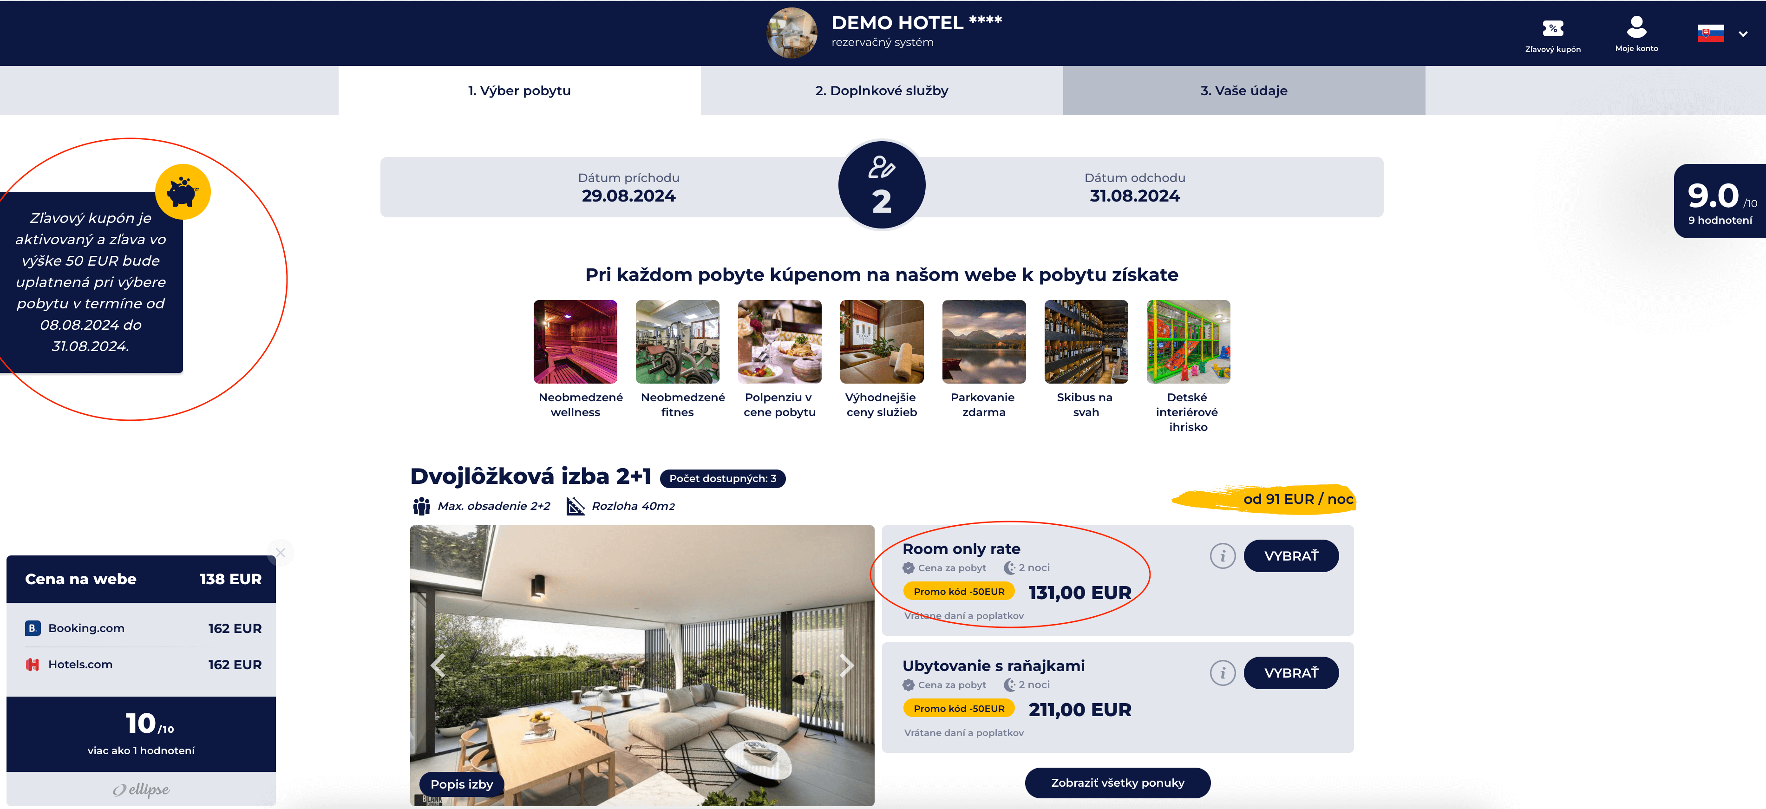
Task: Show next room photo with right arrow
Action: pyautogui.click(x=846, y=665)
